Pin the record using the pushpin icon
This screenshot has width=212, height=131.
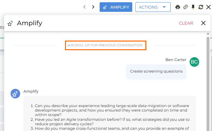pyautogui.click(x=193, y=7)
